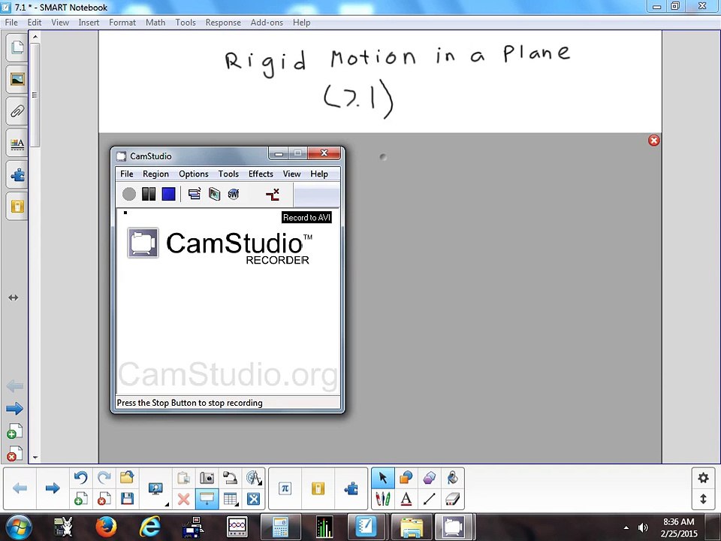
Task: Click the Paste clipboard icon
Action: [x=184, y=478]
